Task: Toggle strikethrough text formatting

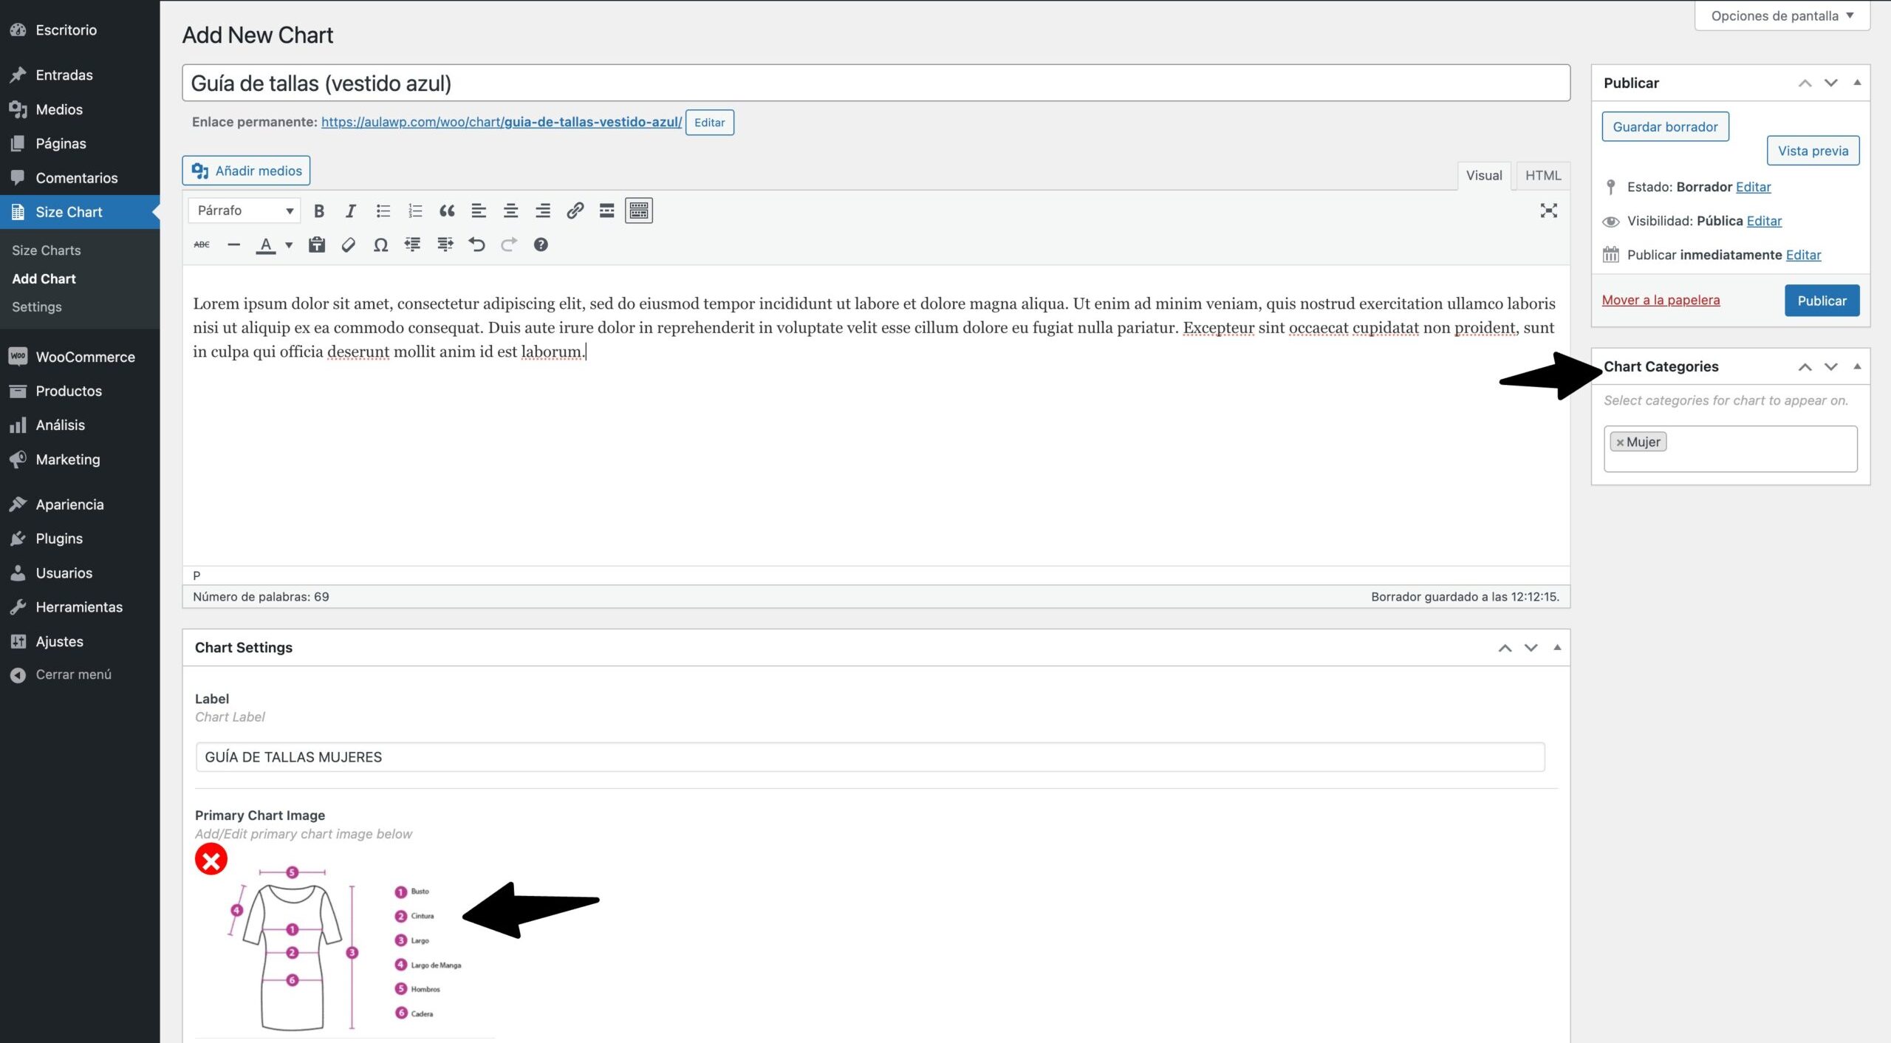Action: [x=202, y=245]
